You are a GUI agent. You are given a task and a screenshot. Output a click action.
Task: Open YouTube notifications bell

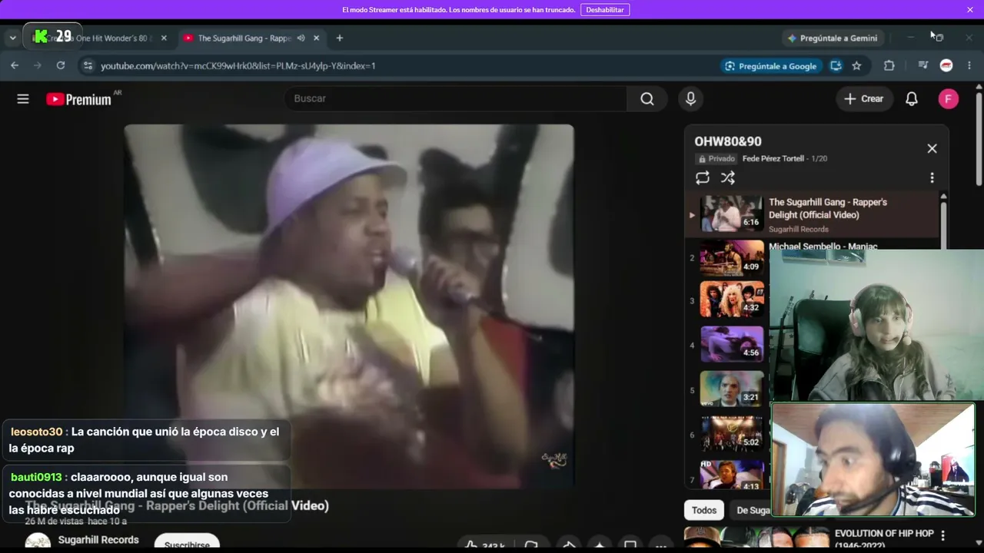912,99
